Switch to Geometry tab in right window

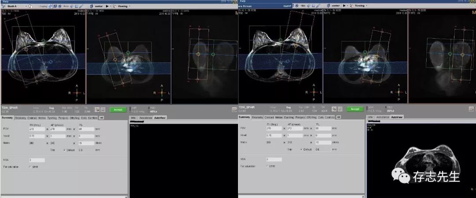coord(257,117)
